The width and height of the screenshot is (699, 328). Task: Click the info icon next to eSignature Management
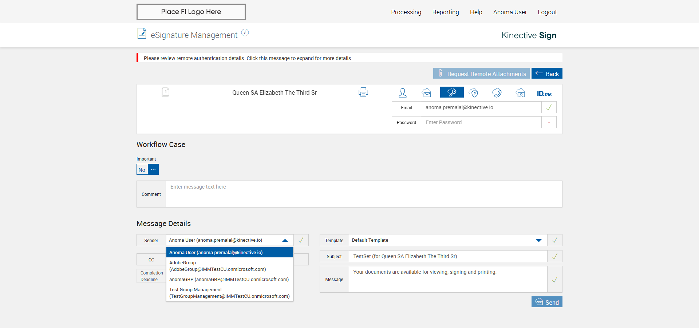(245, 33)
